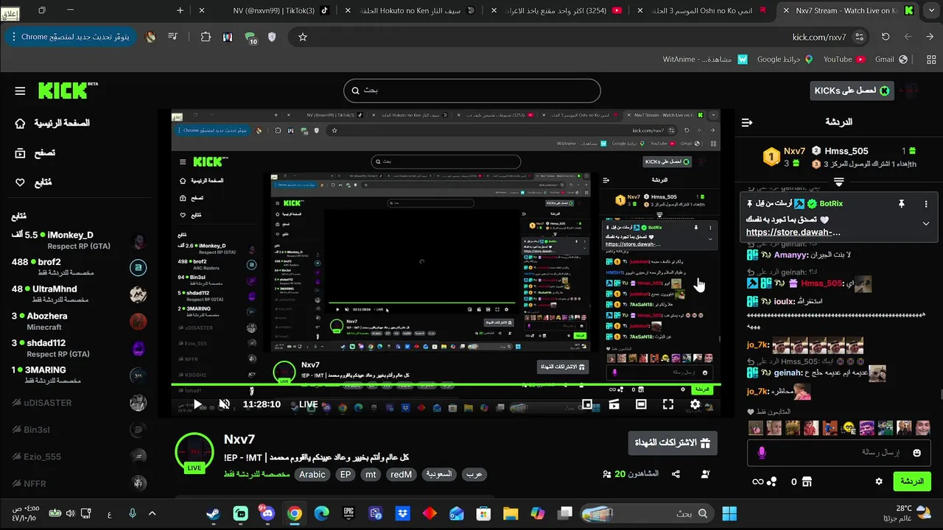The height and width of the screenshot is (530, 943).
Task: Open the Browse section in Kick's sidebar
Action: (35, 153)
